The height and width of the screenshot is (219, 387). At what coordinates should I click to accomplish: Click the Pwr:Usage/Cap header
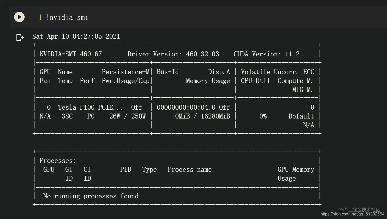coord(126,81)
